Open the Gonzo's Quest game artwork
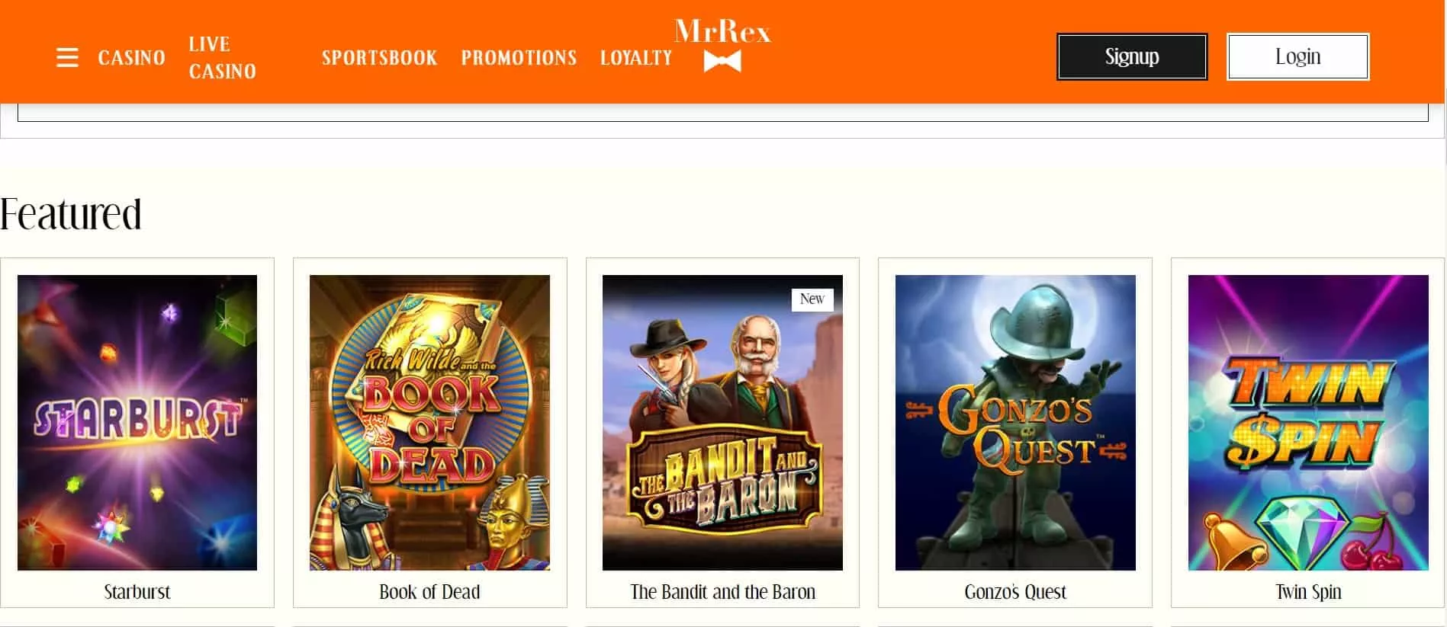 click(x=1015, y=422)
